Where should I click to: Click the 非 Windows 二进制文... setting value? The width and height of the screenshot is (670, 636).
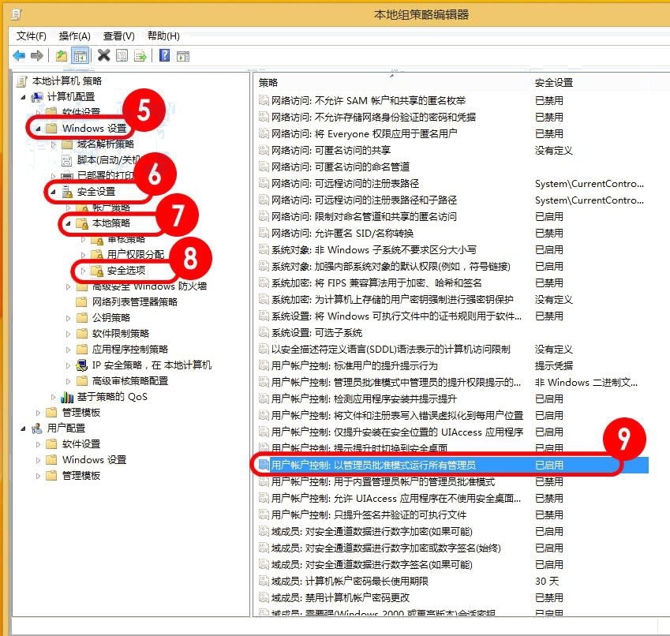click(586, 383)
